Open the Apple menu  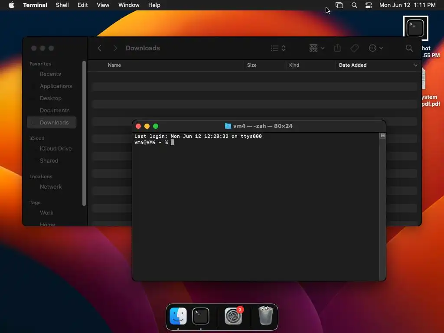pos(11,5)
